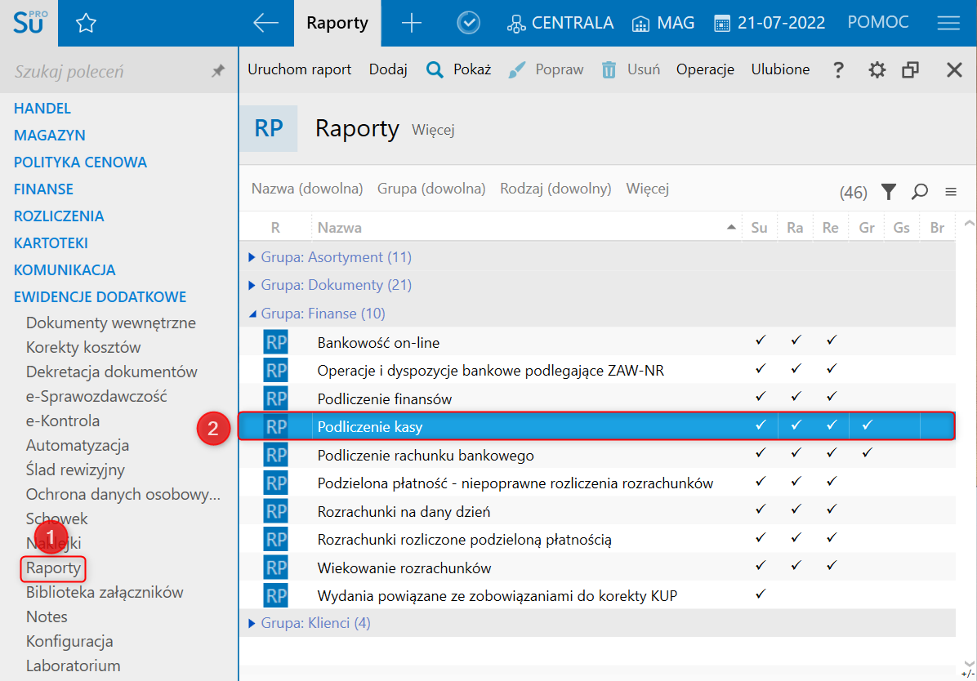Viewport: 977px width, 681px height.
Task: Open settings with the gear icon
Action: 877,70
